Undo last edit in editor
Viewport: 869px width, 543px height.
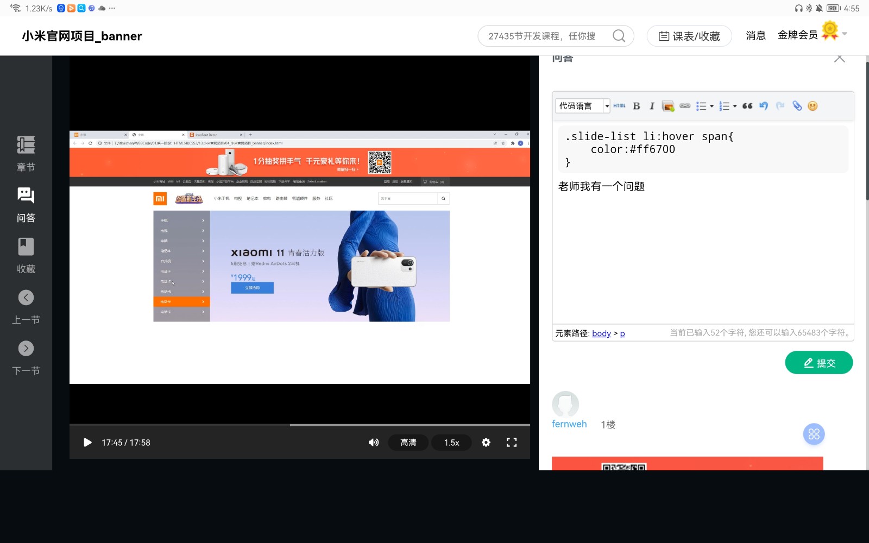click(764, 106)
